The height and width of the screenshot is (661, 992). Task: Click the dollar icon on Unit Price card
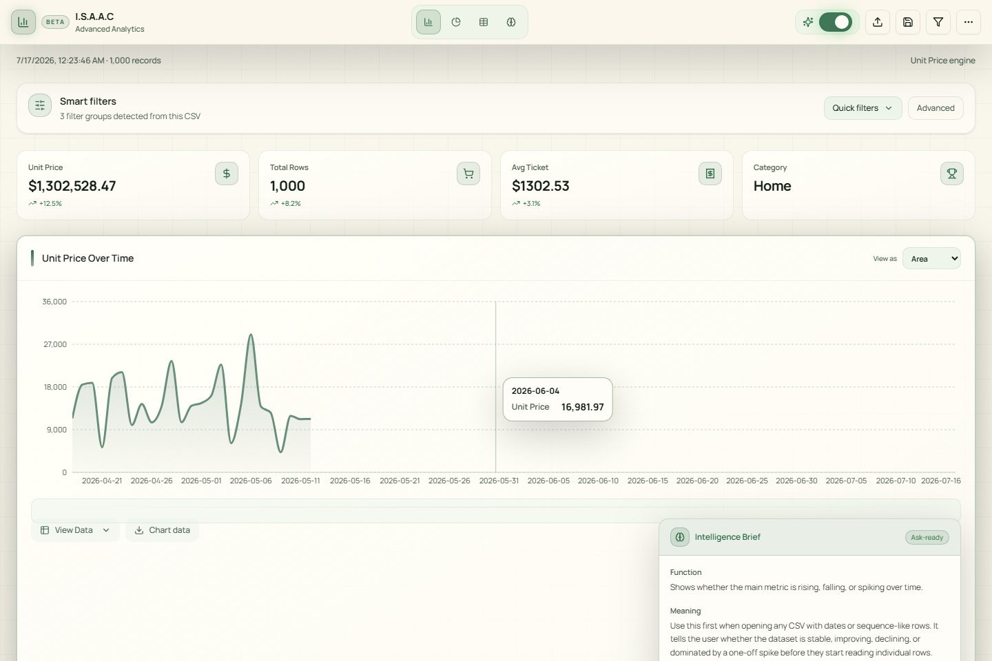click(x=227, y=174)
